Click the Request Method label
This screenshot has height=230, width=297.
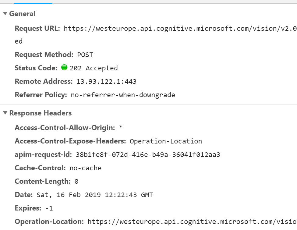coord(44,55)
